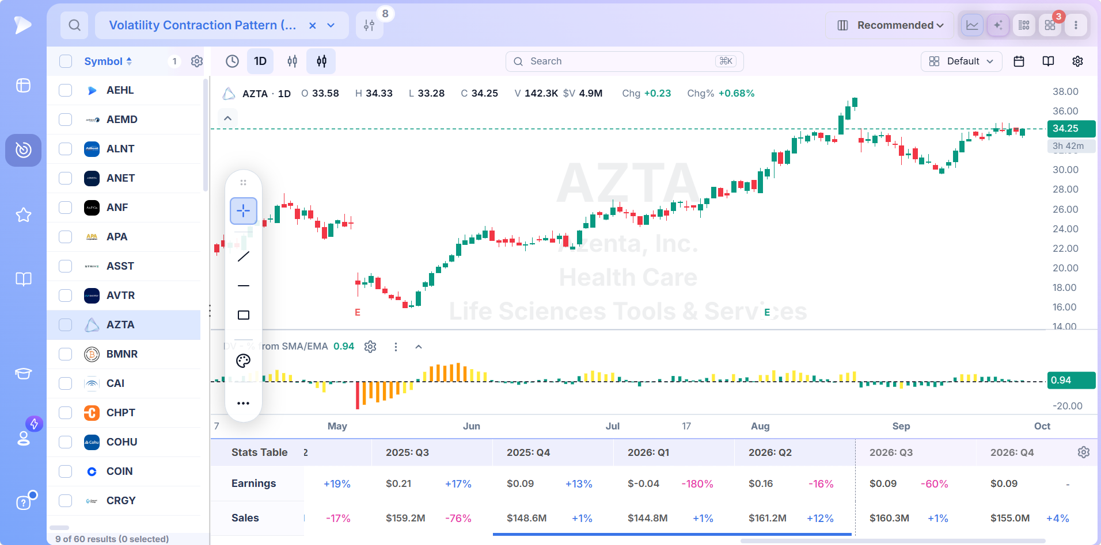Screen dimensions: 1101x545
Task: Open the COIN symbol row
Action: click(124, 471)
